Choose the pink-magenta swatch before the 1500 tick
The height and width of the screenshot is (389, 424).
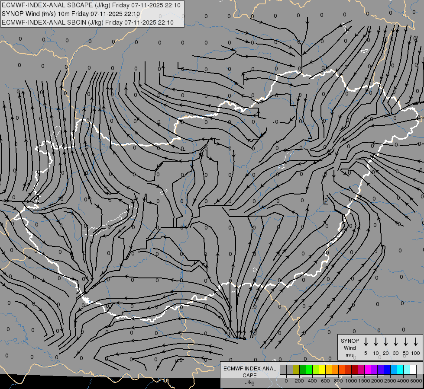(362, 370)
